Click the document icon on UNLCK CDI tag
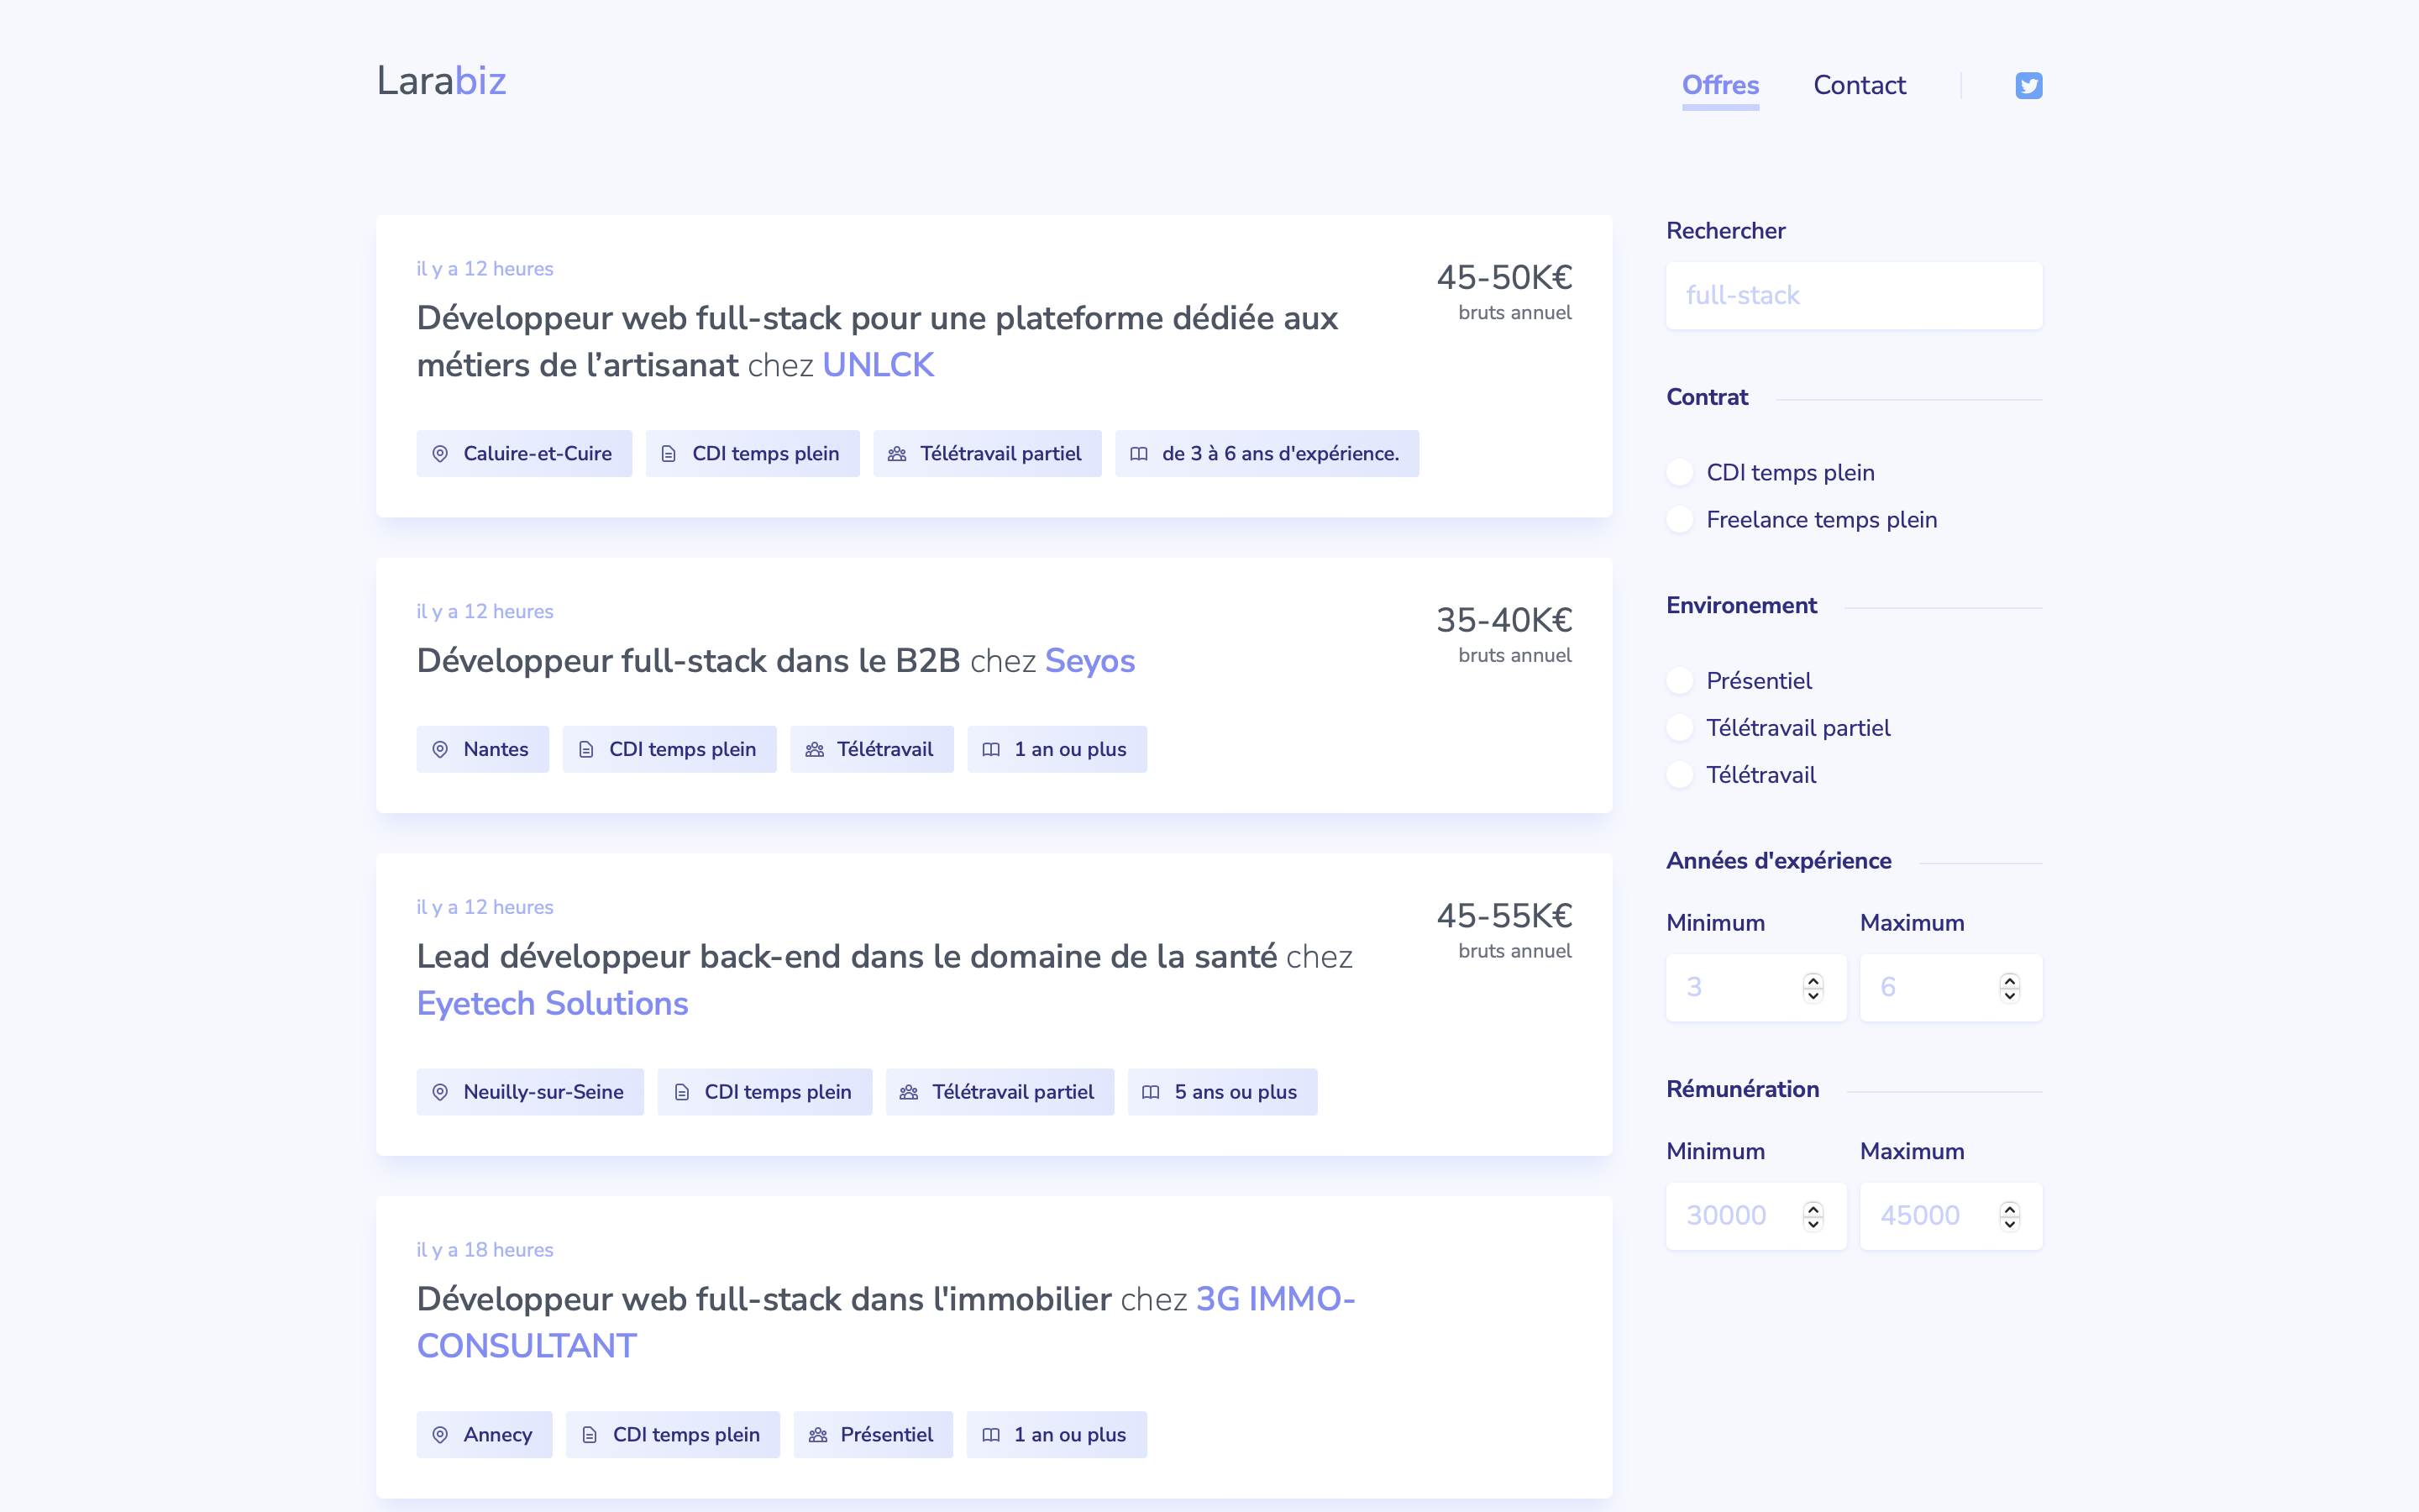Image resolution: width=2419 pixels, height=1512 pixels. click(x=669, y=454)
